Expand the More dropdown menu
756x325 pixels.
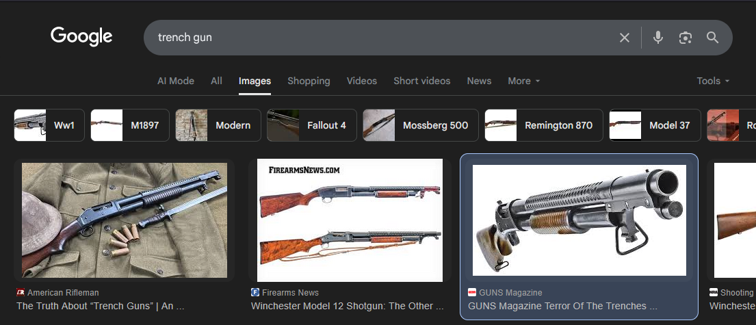(523, 81)
